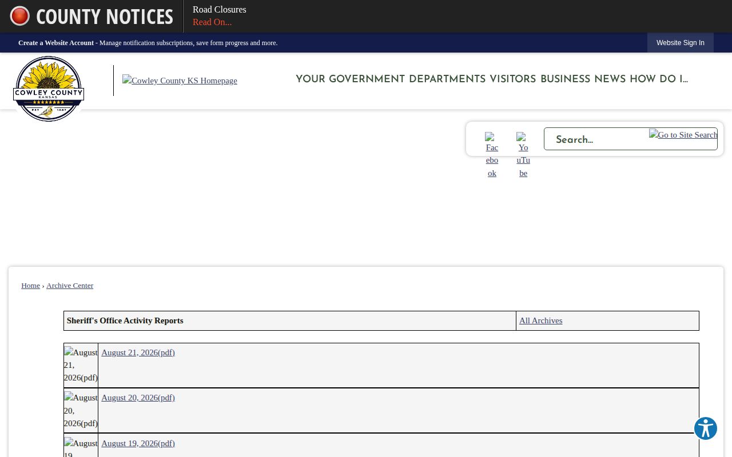The height and width of the screenshot is (457, 732).
Task: Open the August 21, 2026(pdf) report
Action: pos(138,353)
